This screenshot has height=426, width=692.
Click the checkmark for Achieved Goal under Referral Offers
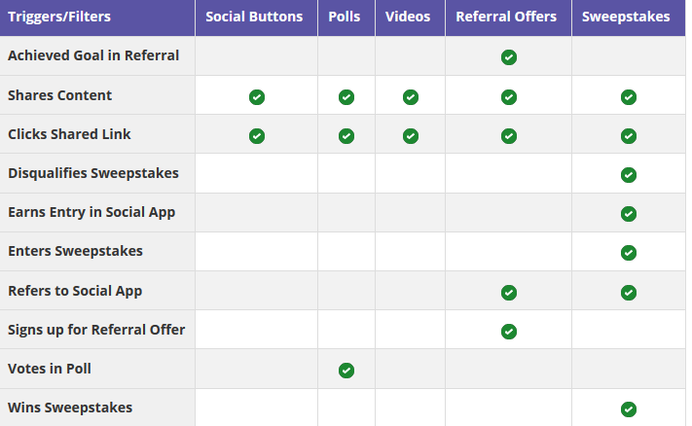pyautogui.click(x=508, y=57)
